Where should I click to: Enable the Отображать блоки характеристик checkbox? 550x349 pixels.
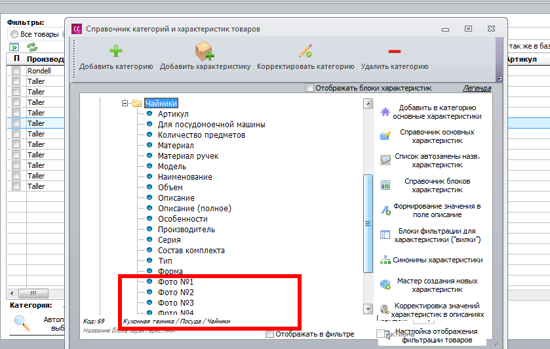click(309, 88)
